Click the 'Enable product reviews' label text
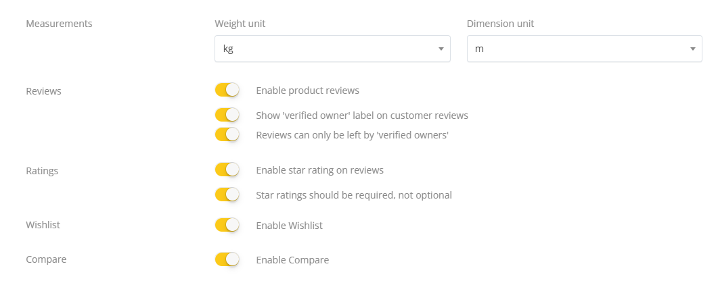 tap(307, 91)
